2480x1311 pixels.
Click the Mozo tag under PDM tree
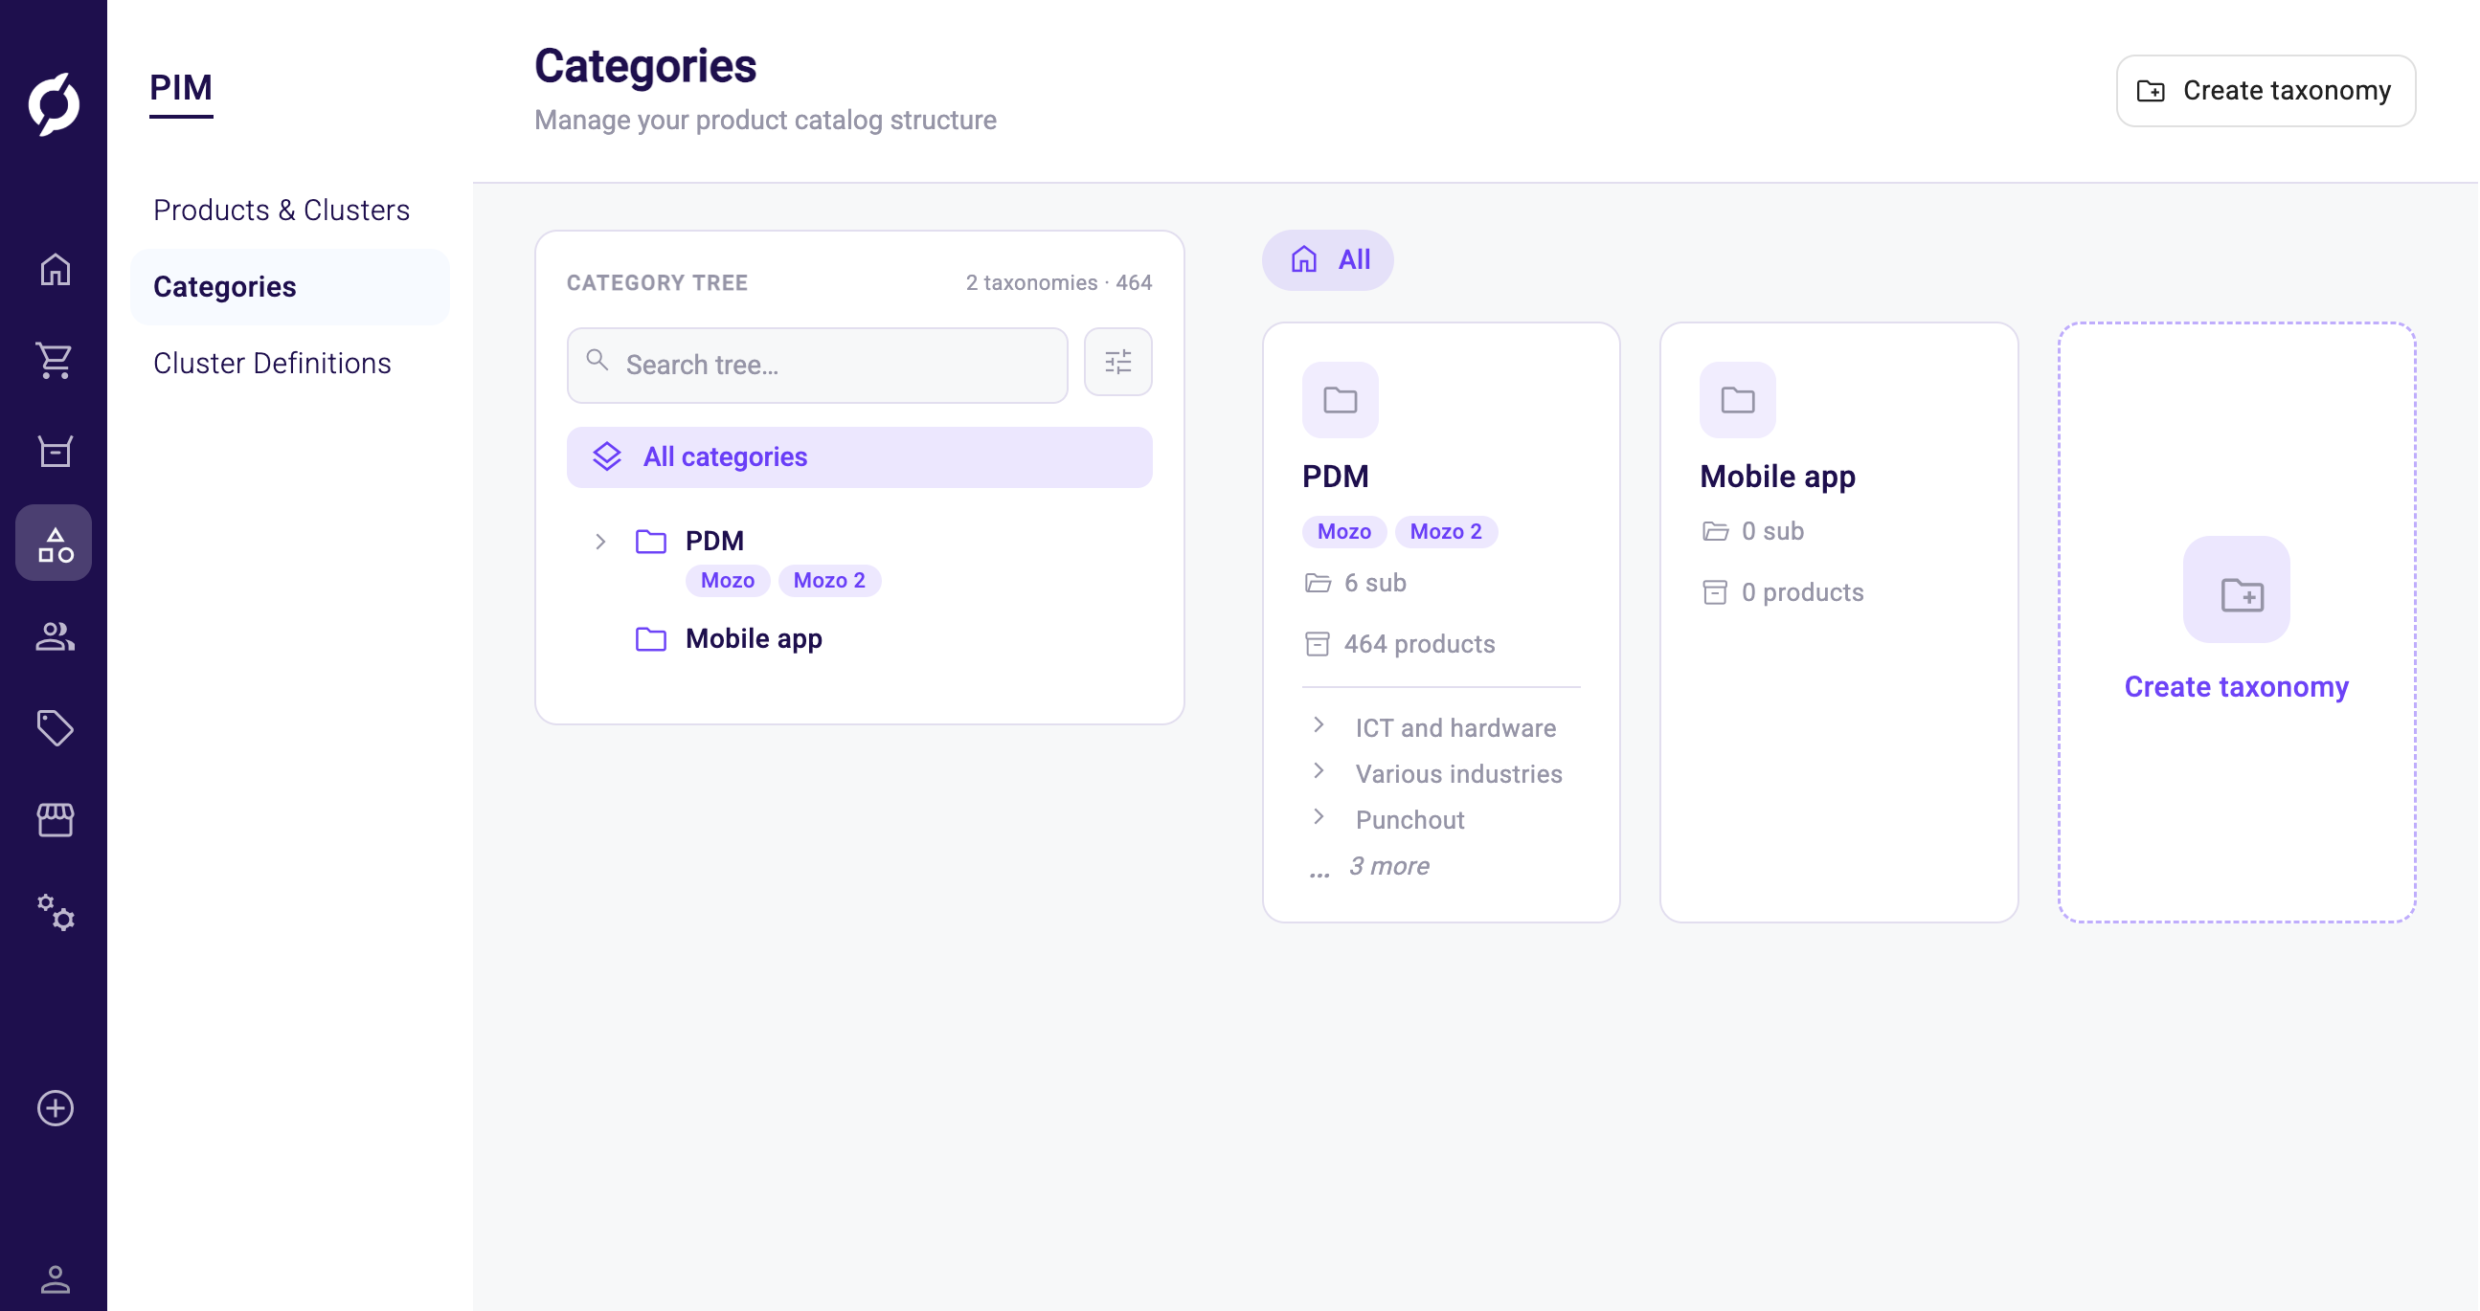click(727, 581)
